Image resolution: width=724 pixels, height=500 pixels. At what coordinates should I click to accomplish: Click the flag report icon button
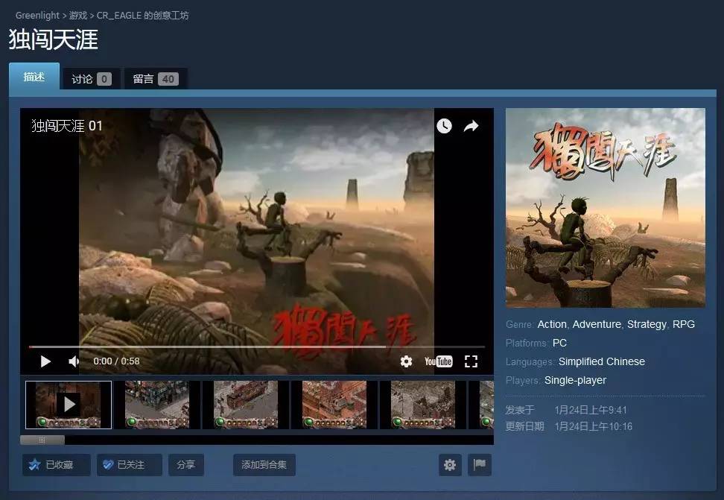480,465
